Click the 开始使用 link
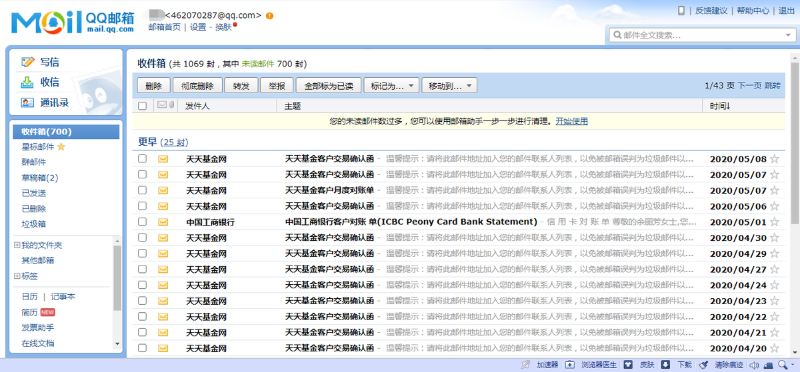Screen dimensions: 800x372 pos(571,121)
